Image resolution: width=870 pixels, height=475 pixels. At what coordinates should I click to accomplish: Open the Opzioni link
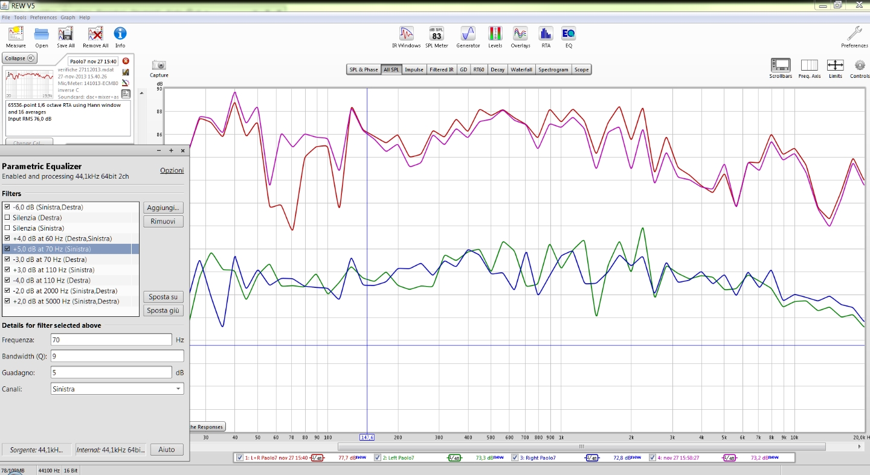point(172,170)
